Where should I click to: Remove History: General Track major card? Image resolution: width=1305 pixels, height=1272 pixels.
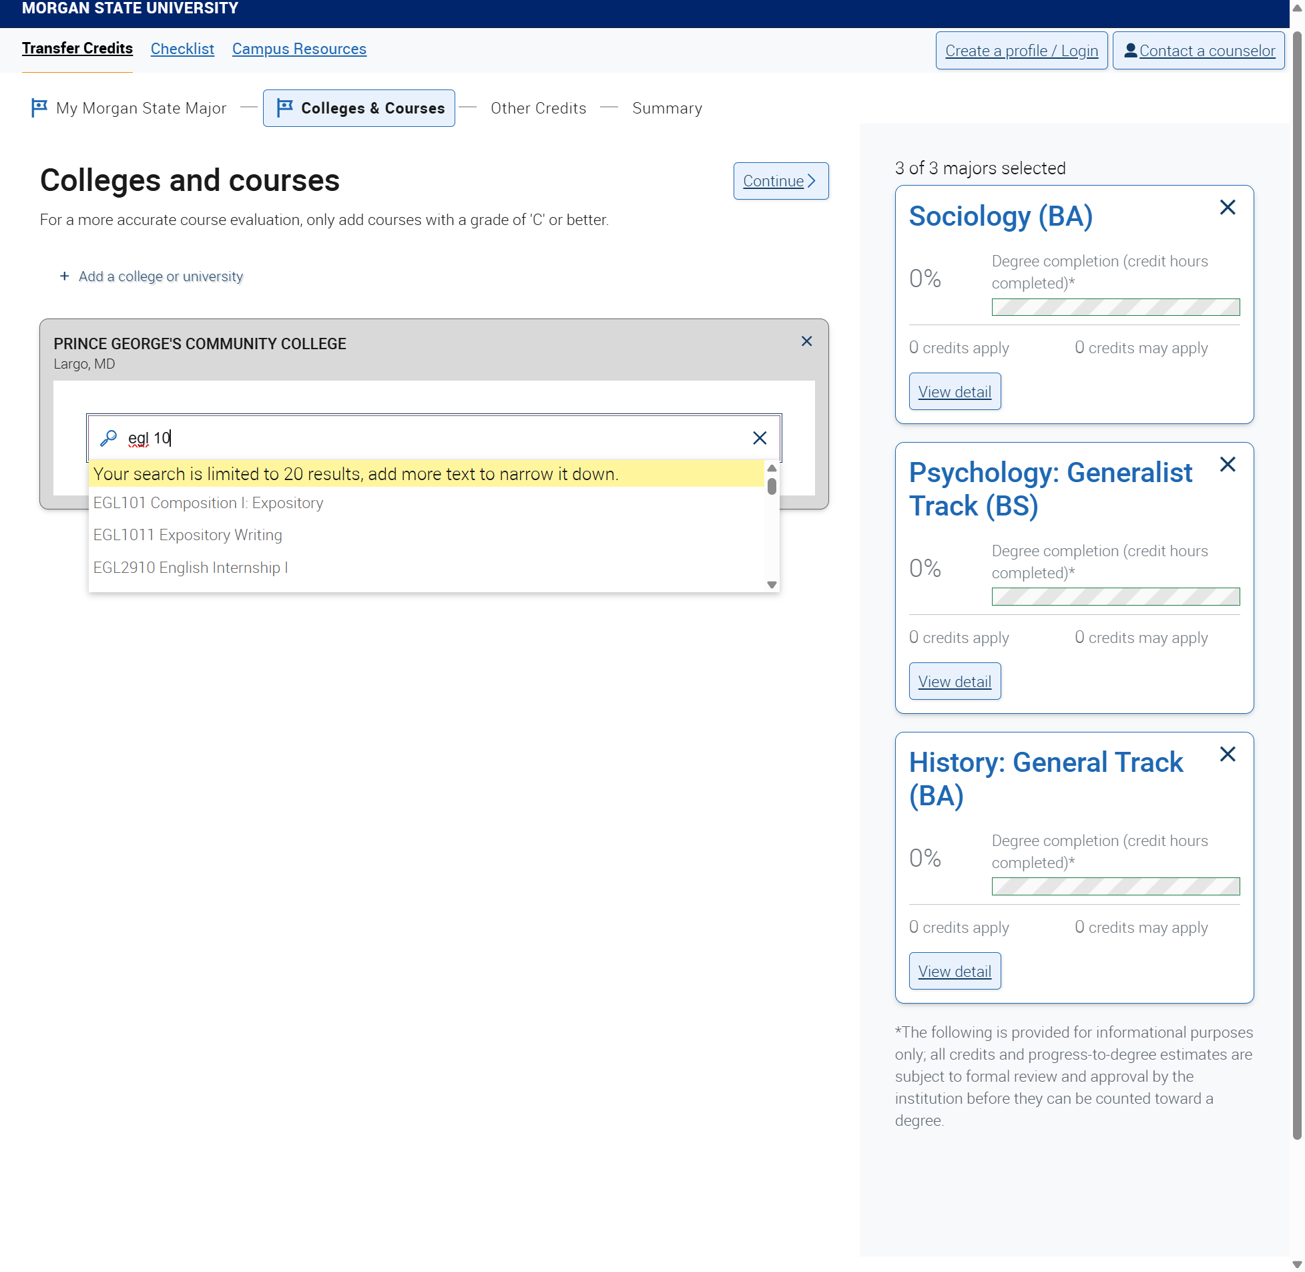pos(1227,755)
